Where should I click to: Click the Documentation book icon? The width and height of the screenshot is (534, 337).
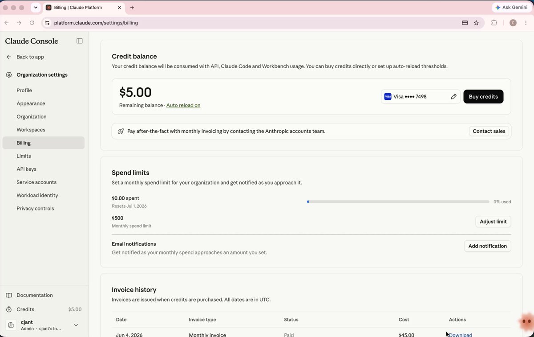click(9, 295)
